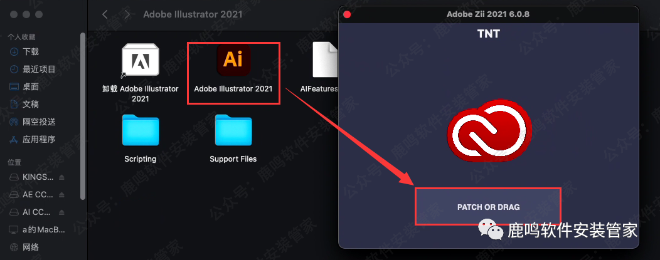Eject the AE CC... disk image

[62, 195]
